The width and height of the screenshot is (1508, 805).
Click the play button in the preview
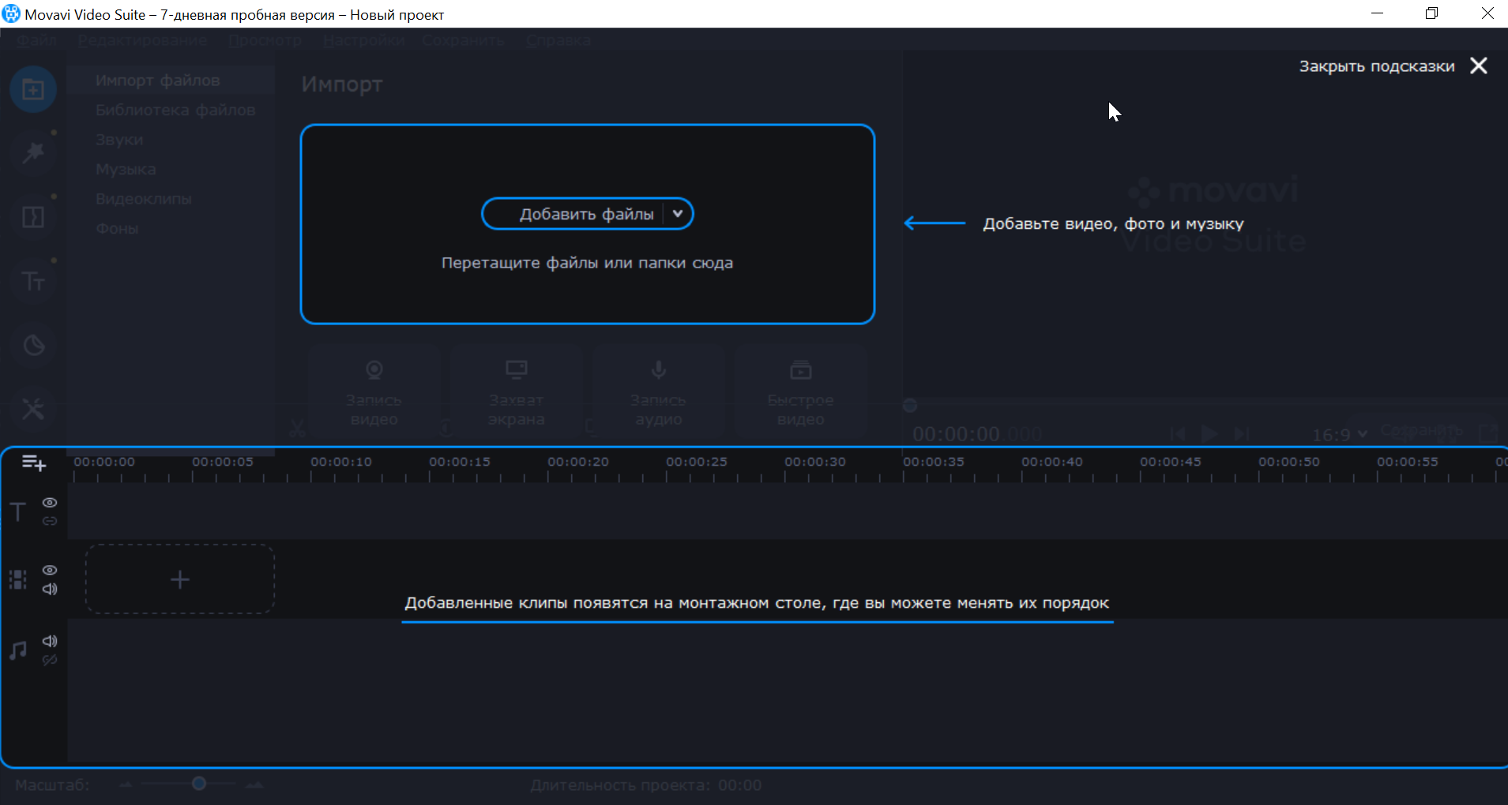tap(1209, 433)
